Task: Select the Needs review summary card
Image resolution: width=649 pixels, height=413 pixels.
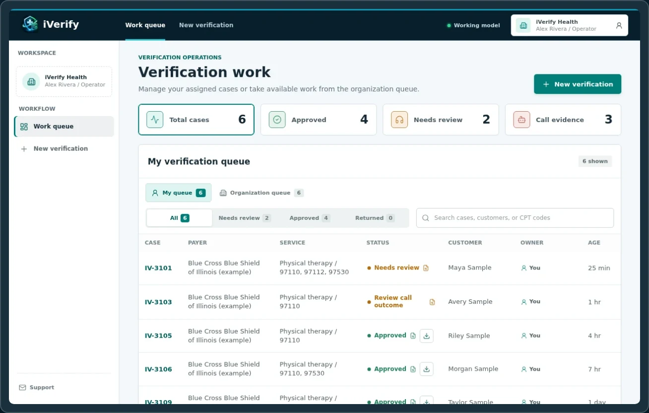Action: click(441, 120)
